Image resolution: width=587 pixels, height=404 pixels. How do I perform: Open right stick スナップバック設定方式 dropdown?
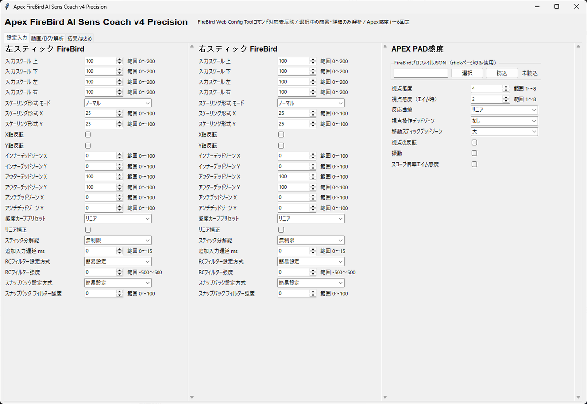point(311,283)
